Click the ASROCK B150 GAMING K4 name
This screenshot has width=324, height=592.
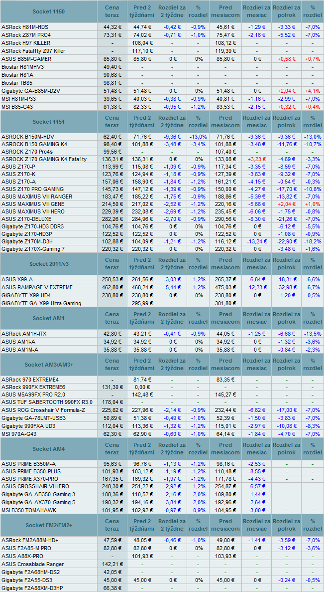[35, 144]
